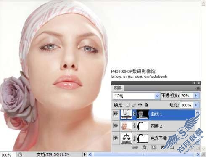Select the 曲线 1 curves adjustment thumbnail

click(127, 114)
